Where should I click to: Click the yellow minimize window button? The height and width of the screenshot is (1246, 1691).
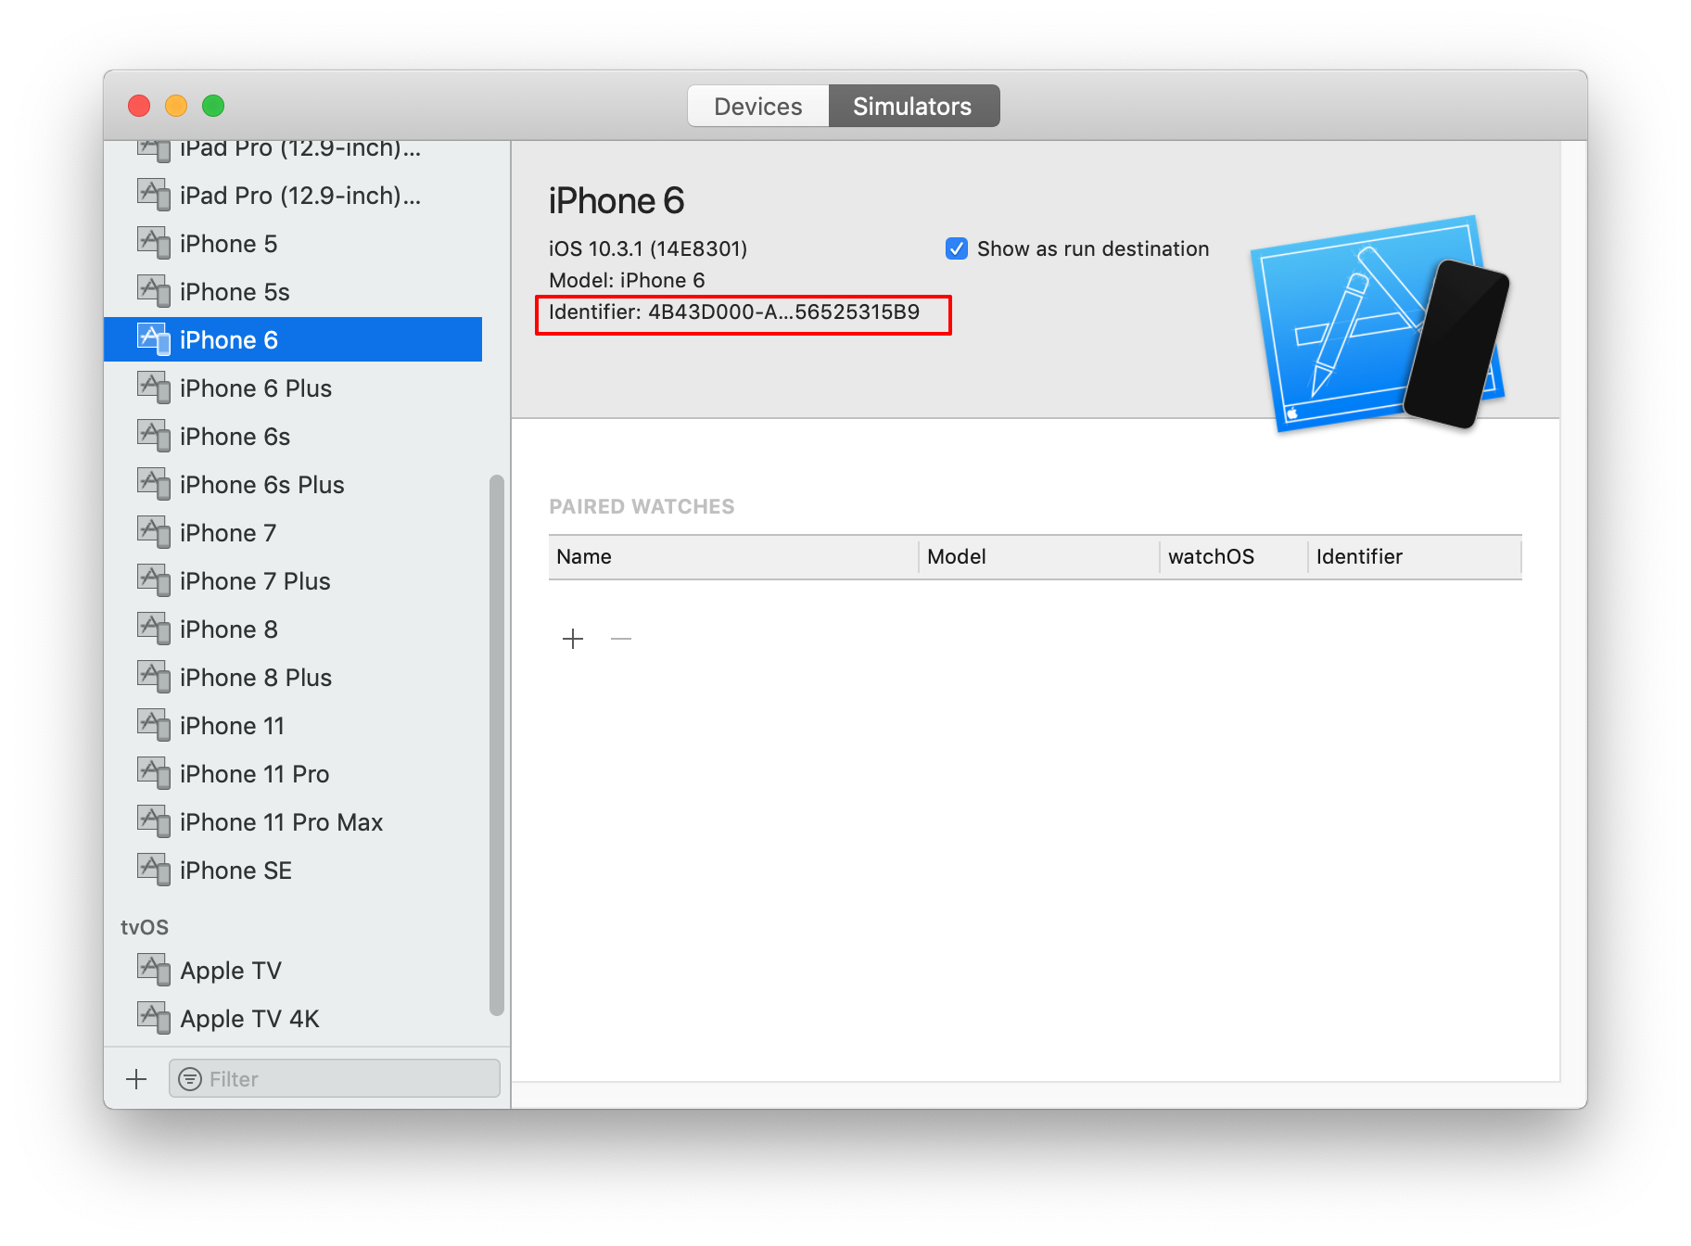click(x=176, y=106)
